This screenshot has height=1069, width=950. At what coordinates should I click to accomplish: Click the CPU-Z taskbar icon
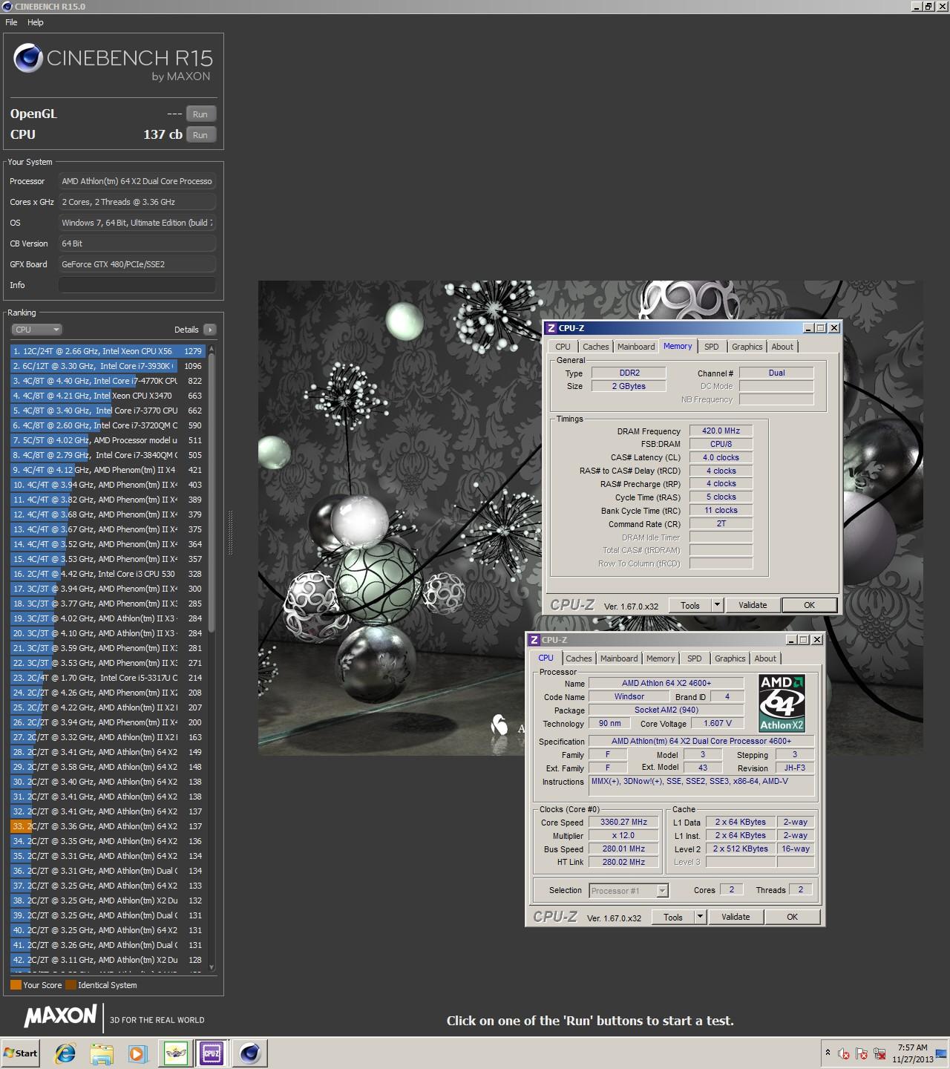click(x=212, y=1053)
